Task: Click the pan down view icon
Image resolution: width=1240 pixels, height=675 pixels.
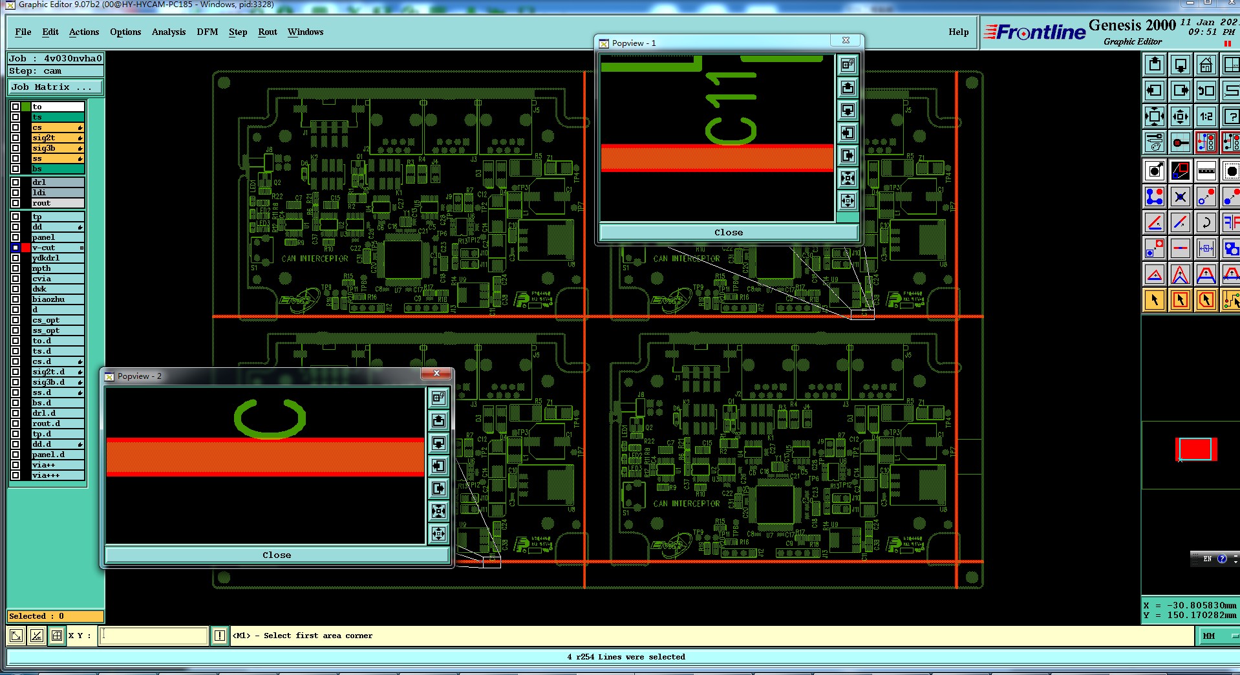Action: coord(1181,65)
